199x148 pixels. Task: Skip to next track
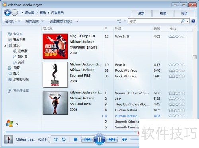click(x=111, y=139)
